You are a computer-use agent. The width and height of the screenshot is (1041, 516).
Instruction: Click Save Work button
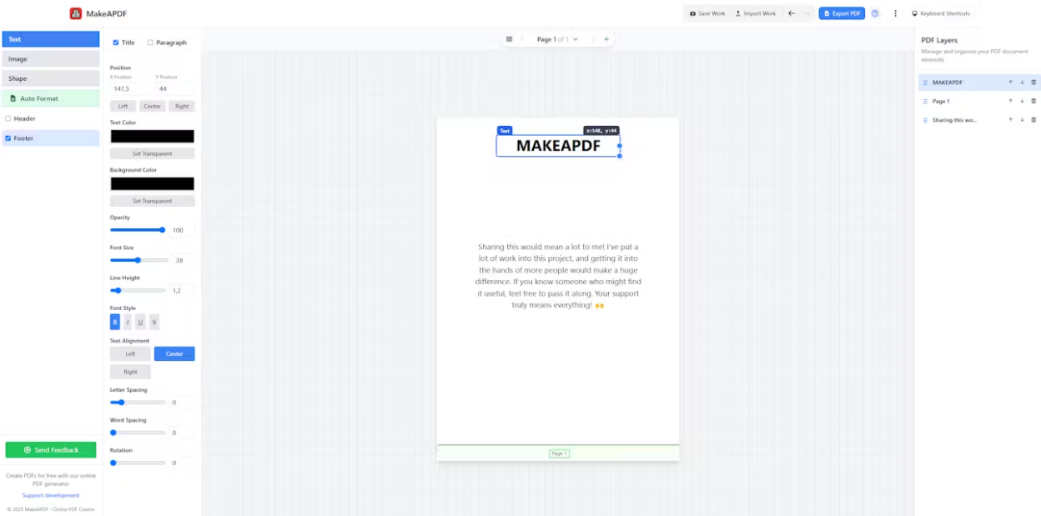click(707, 13)
